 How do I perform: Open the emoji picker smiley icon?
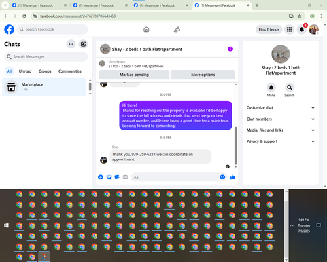[222, 177]
